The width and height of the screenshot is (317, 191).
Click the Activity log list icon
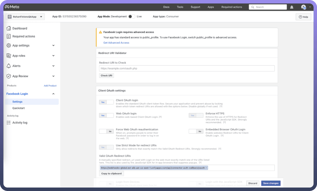[x=9, y=123]
